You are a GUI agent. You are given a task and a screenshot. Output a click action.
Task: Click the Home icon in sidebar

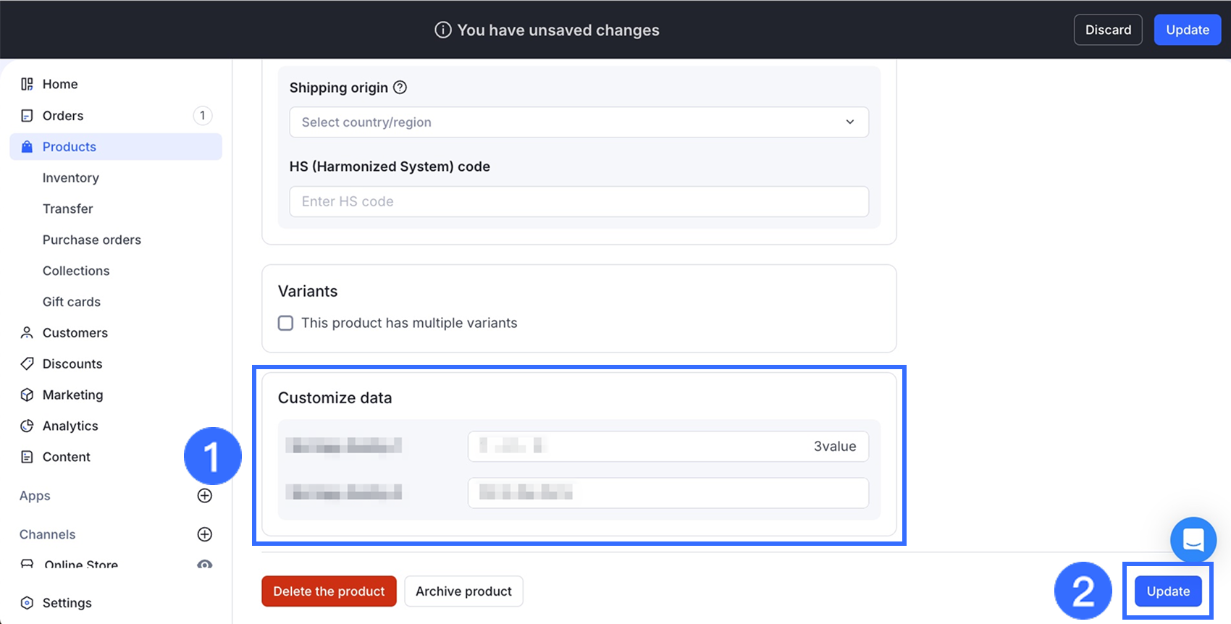pyautogui.click(x=27, y=84)
